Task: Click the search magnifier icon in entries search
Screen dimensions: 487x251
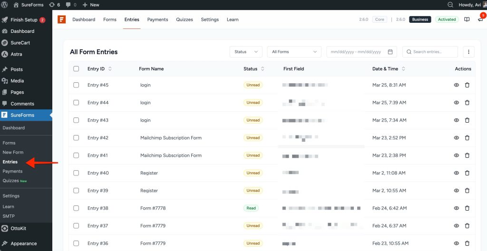Action: pos(409,52)
